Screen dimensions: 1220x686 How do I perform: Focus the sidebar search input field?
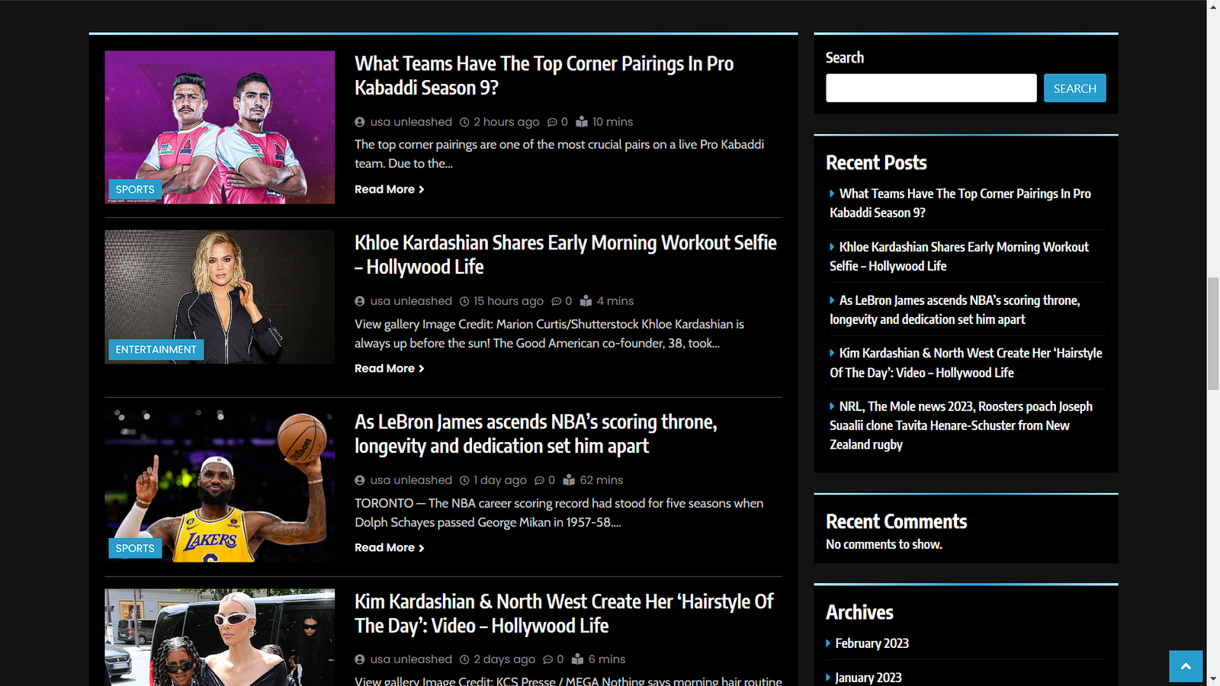(x=931, y=88)
